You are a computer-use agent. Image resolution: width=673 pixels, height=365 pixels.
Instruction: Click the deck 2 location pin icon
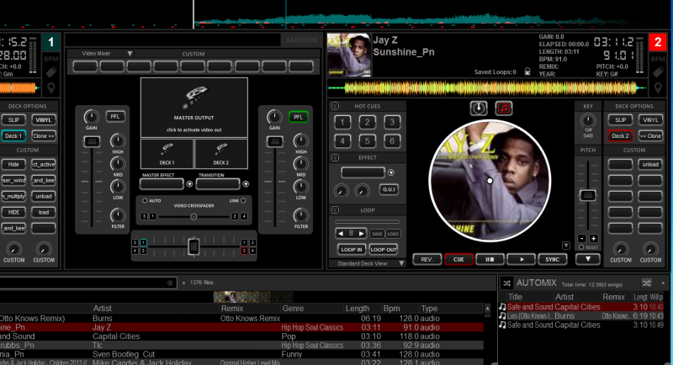tap(658, 88)
